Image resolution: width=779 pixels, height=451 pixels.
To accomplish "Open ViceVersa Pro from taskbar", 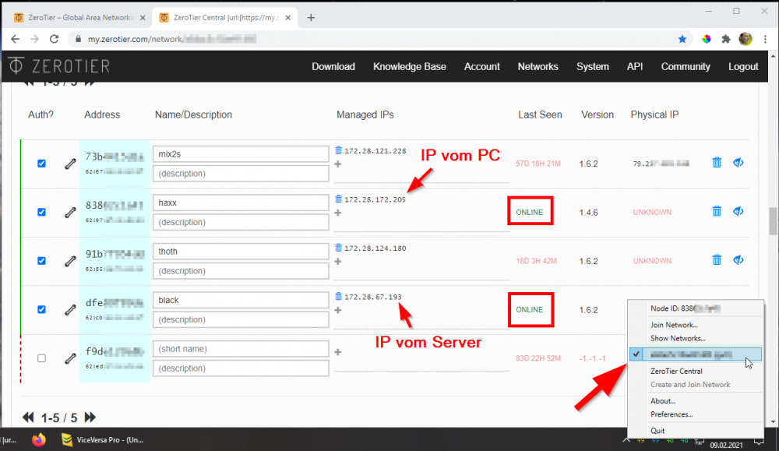I will click(102, 439).
